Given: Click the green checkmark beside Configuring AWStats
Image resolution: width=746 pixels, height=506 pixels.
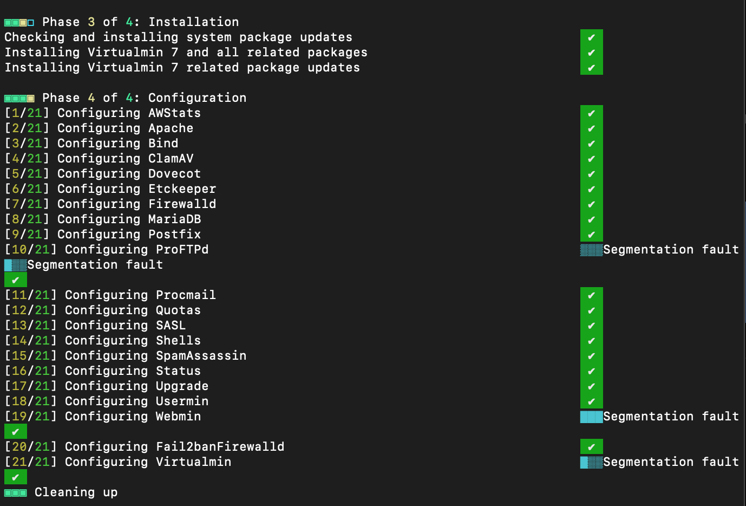Looking at the screenshot, I should point(591,113).
